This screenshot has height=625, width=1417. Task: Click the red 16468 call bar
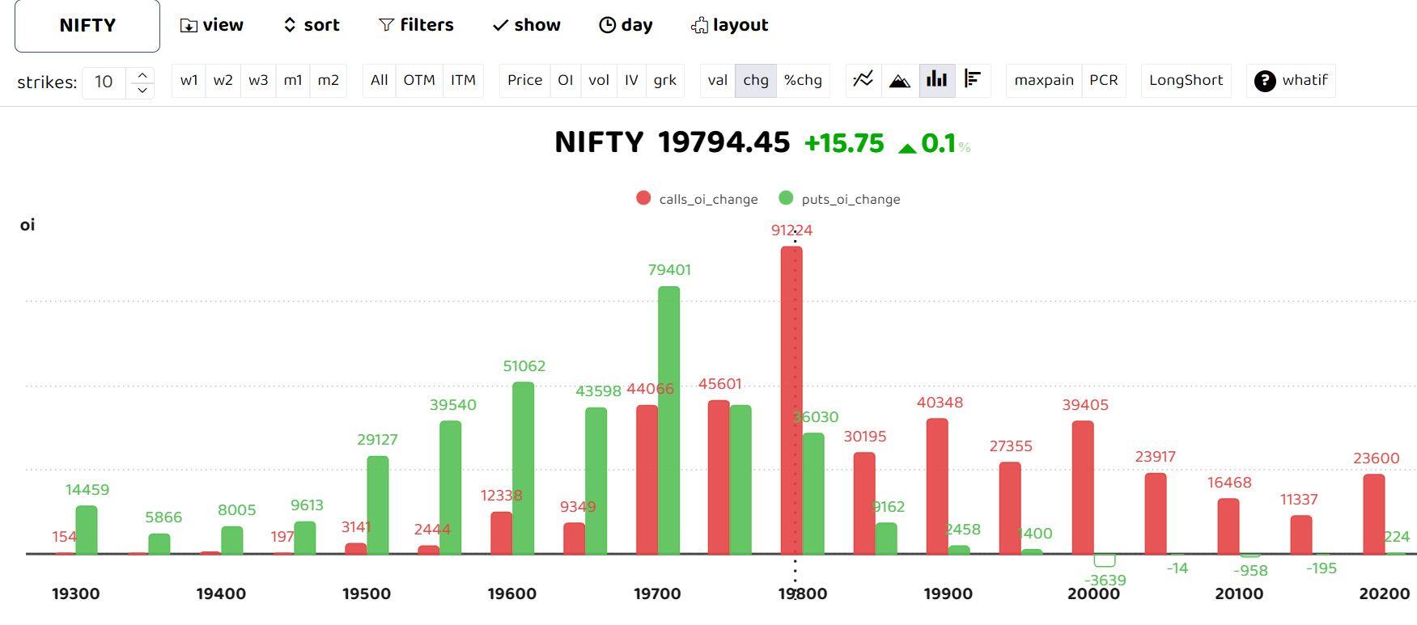pyautogui.click(x=1228, y=526)
